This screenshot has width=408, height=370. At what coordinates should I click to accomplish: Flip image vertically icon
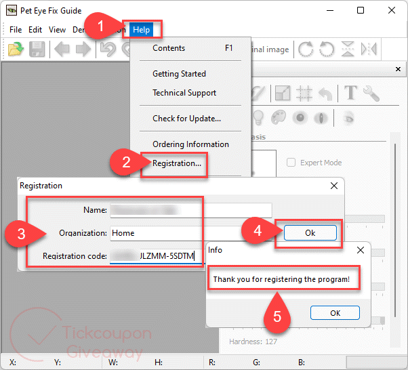pos(348,49)
